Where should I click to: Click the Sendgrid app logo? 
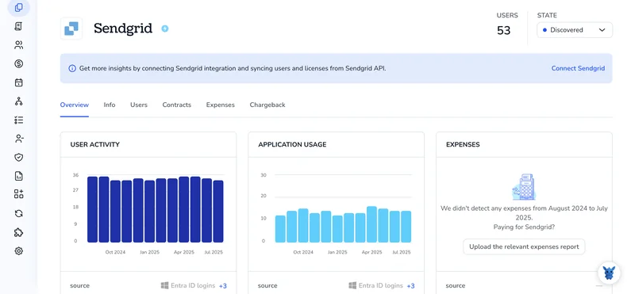point(71,29)
